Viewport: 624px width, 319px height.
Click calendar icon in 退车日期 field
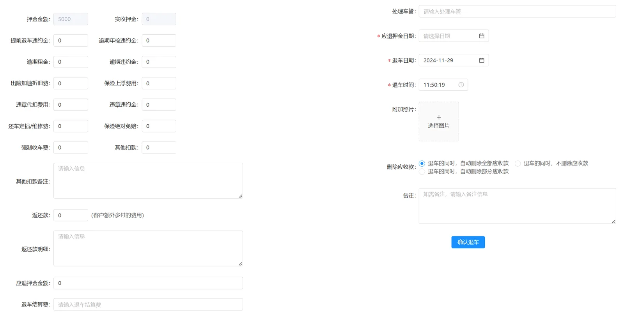482,60
